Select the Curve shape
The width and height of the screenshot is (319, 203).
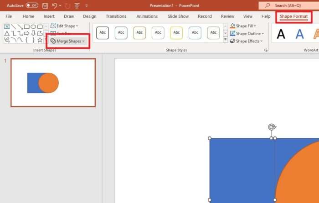20,40
